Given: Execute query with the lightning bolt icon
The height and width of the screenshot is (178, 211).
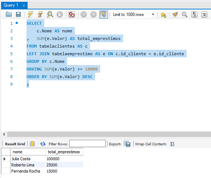Looking at the screenshot, I should tap(31, 14).
